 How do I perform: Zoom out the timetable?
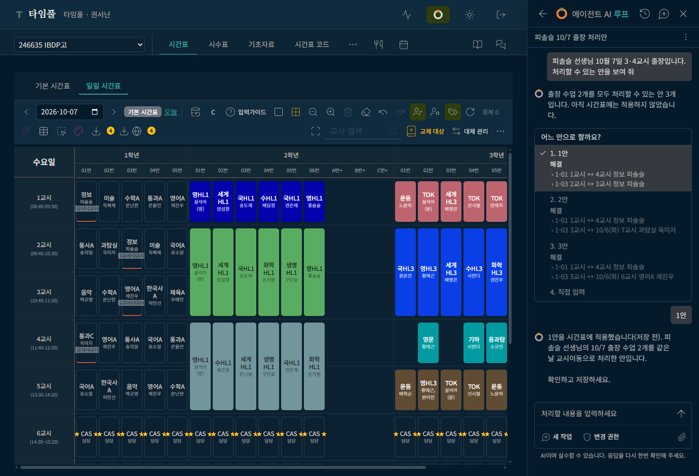[313, 112]
